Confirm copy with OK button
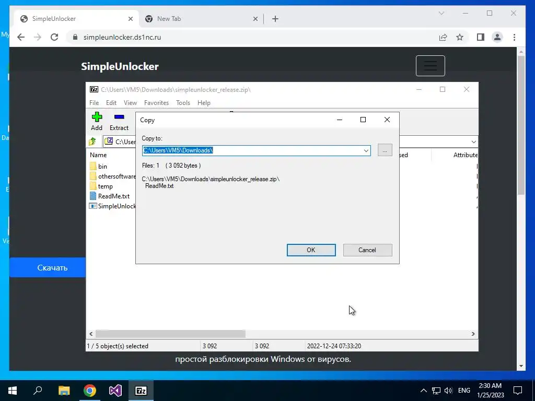This screenshot has width=535, height=401. [x=311, y=250]
